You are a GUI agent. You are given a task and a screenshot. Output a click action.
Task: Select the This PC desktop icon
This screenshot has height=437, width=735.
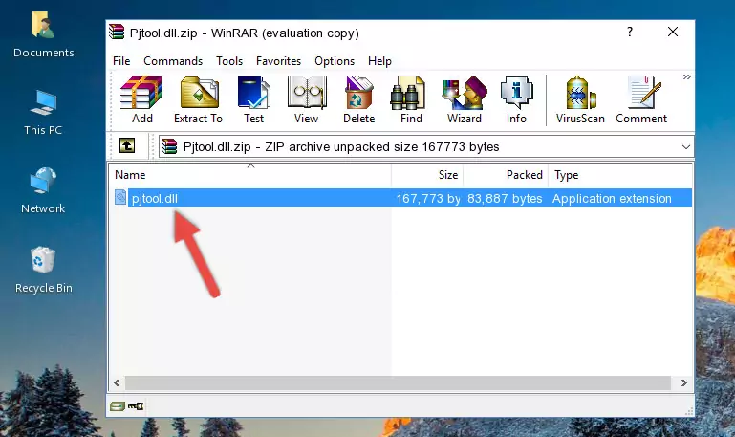coord(43,113)
